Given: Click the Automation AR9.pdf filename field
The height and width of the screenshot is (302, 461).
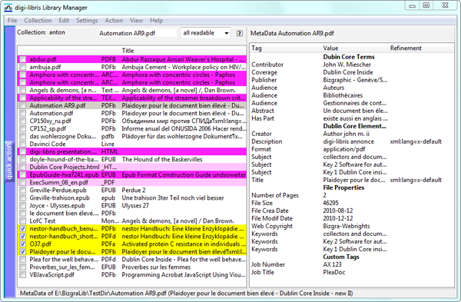Looking at the screenshot, I should [138, 33].
